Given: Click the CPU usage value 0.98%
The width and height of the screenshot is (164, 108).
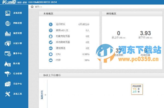Looking at the screenshot, I should pyautogui.click(x=86, y=54).
